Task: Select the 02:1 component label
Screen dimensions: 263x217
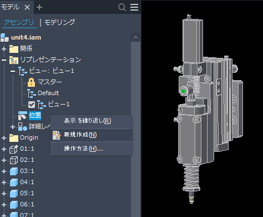Action: click(27, 160)
